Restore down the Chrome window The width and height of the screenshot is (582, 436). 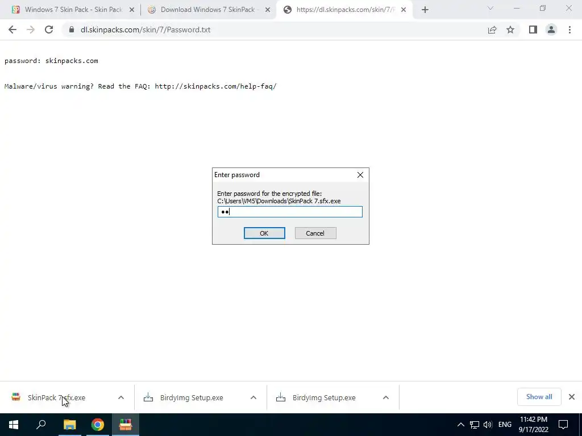click(x=543, y=8)
